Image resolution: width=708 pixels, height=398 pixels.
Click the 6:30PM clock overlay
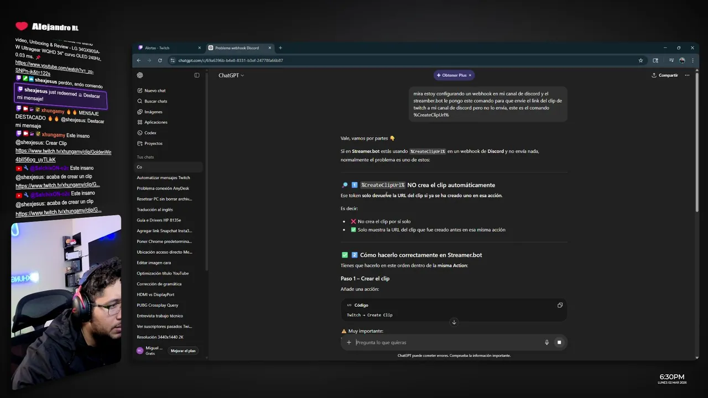pyautogui.click(x=671, y=377)
